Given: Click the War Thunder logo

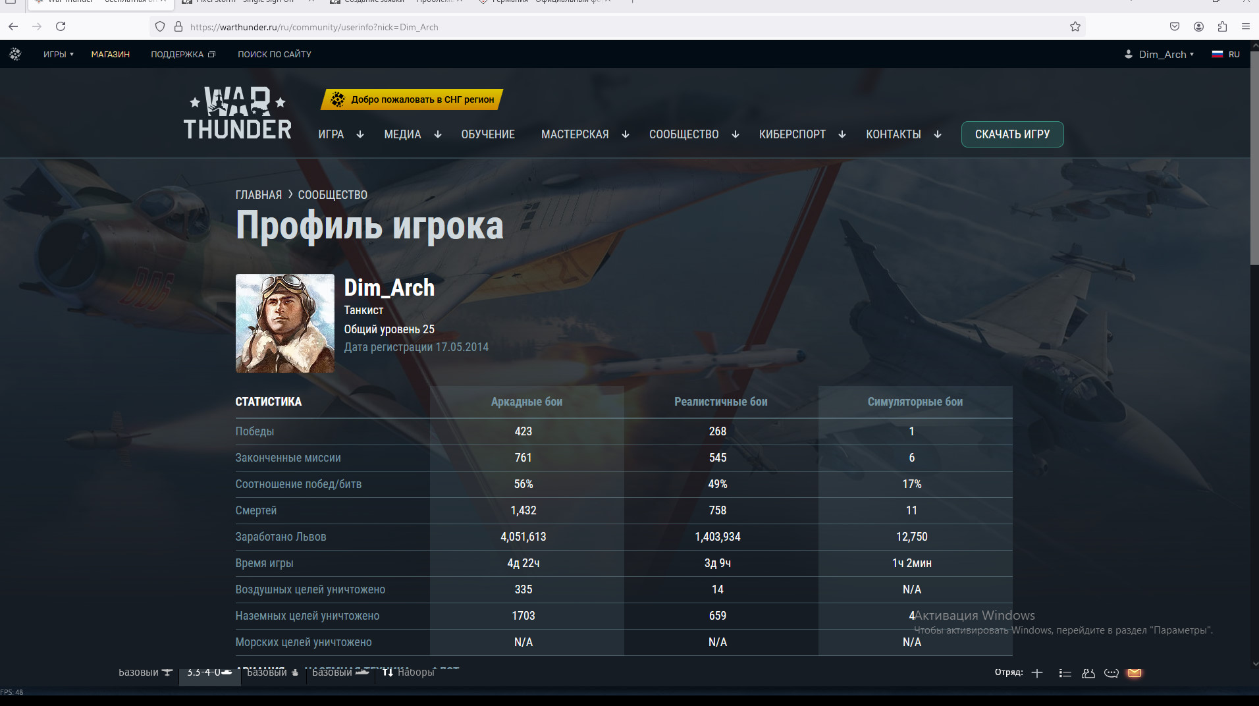Looking at the screenshot, I should point(237,113).
